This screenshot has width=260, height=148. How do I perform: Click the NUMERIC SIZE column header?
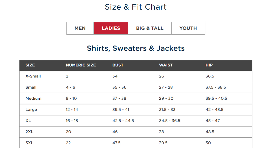(x=81, y=65)
